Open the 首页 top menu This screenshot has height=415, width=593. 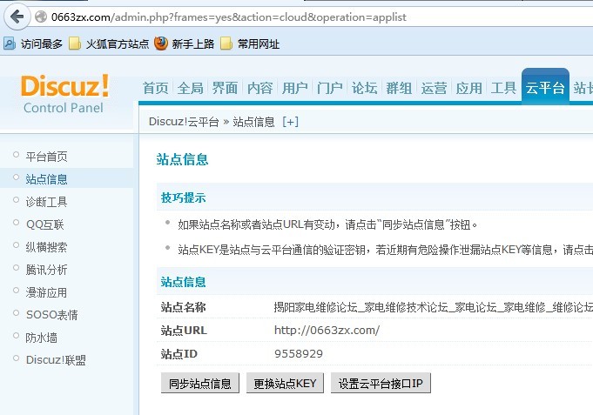point(156,88)
